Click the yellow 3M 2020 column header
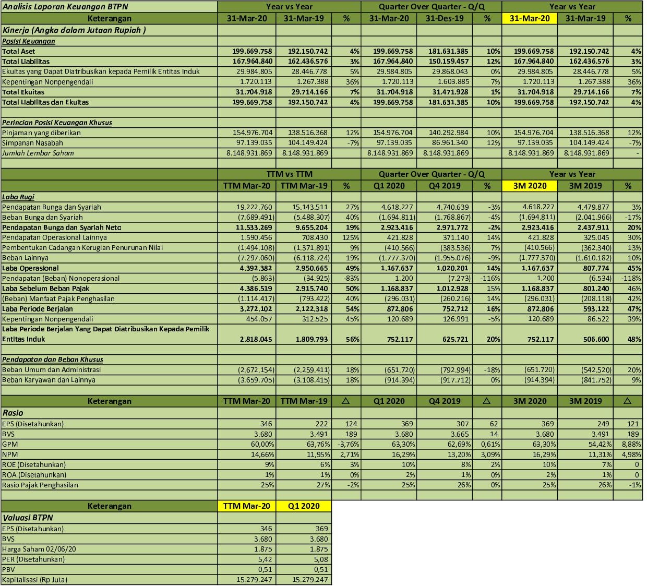Viewport: 647px width, 586px height. point(530,186)
